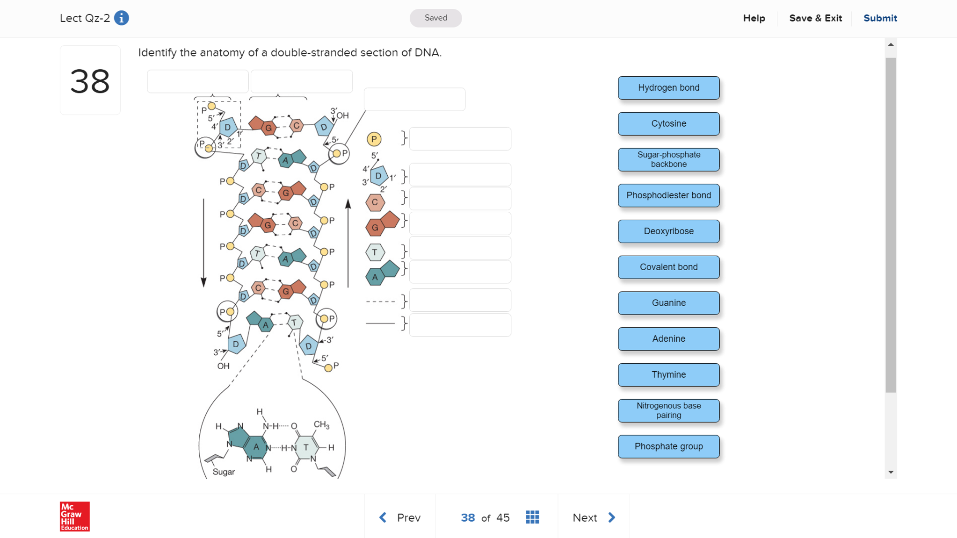Select the Hydrogen bond label tile
The width and height of the screenshot is (957, 538).
pos(668,88)
